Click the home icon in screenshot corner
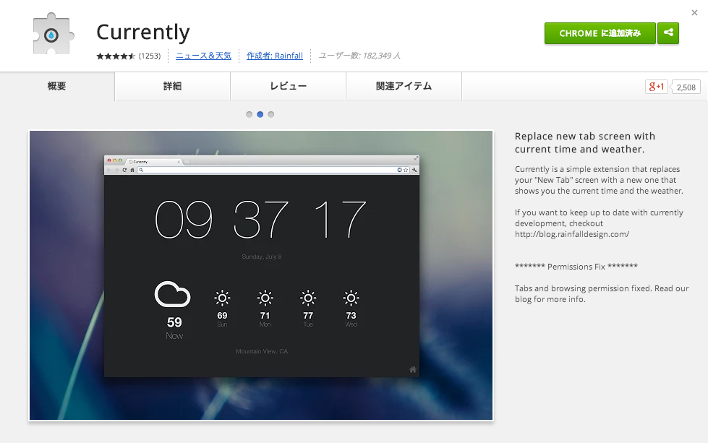This screenshot has width=708, height=443. [x=413, y=369]
